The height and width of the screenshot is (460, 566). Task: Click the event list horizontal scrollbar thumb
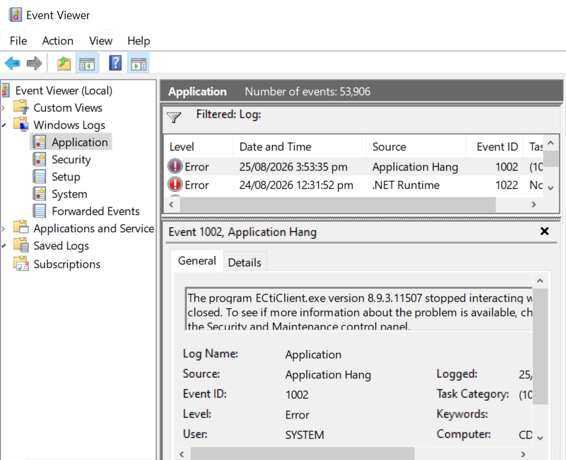[338, 205]
